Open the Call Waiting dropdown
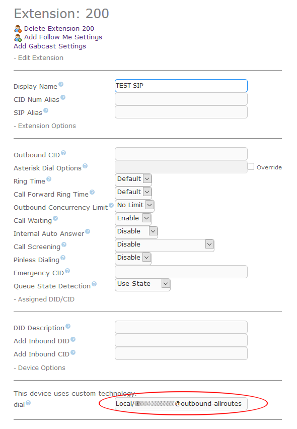 [x=133, y=219]
